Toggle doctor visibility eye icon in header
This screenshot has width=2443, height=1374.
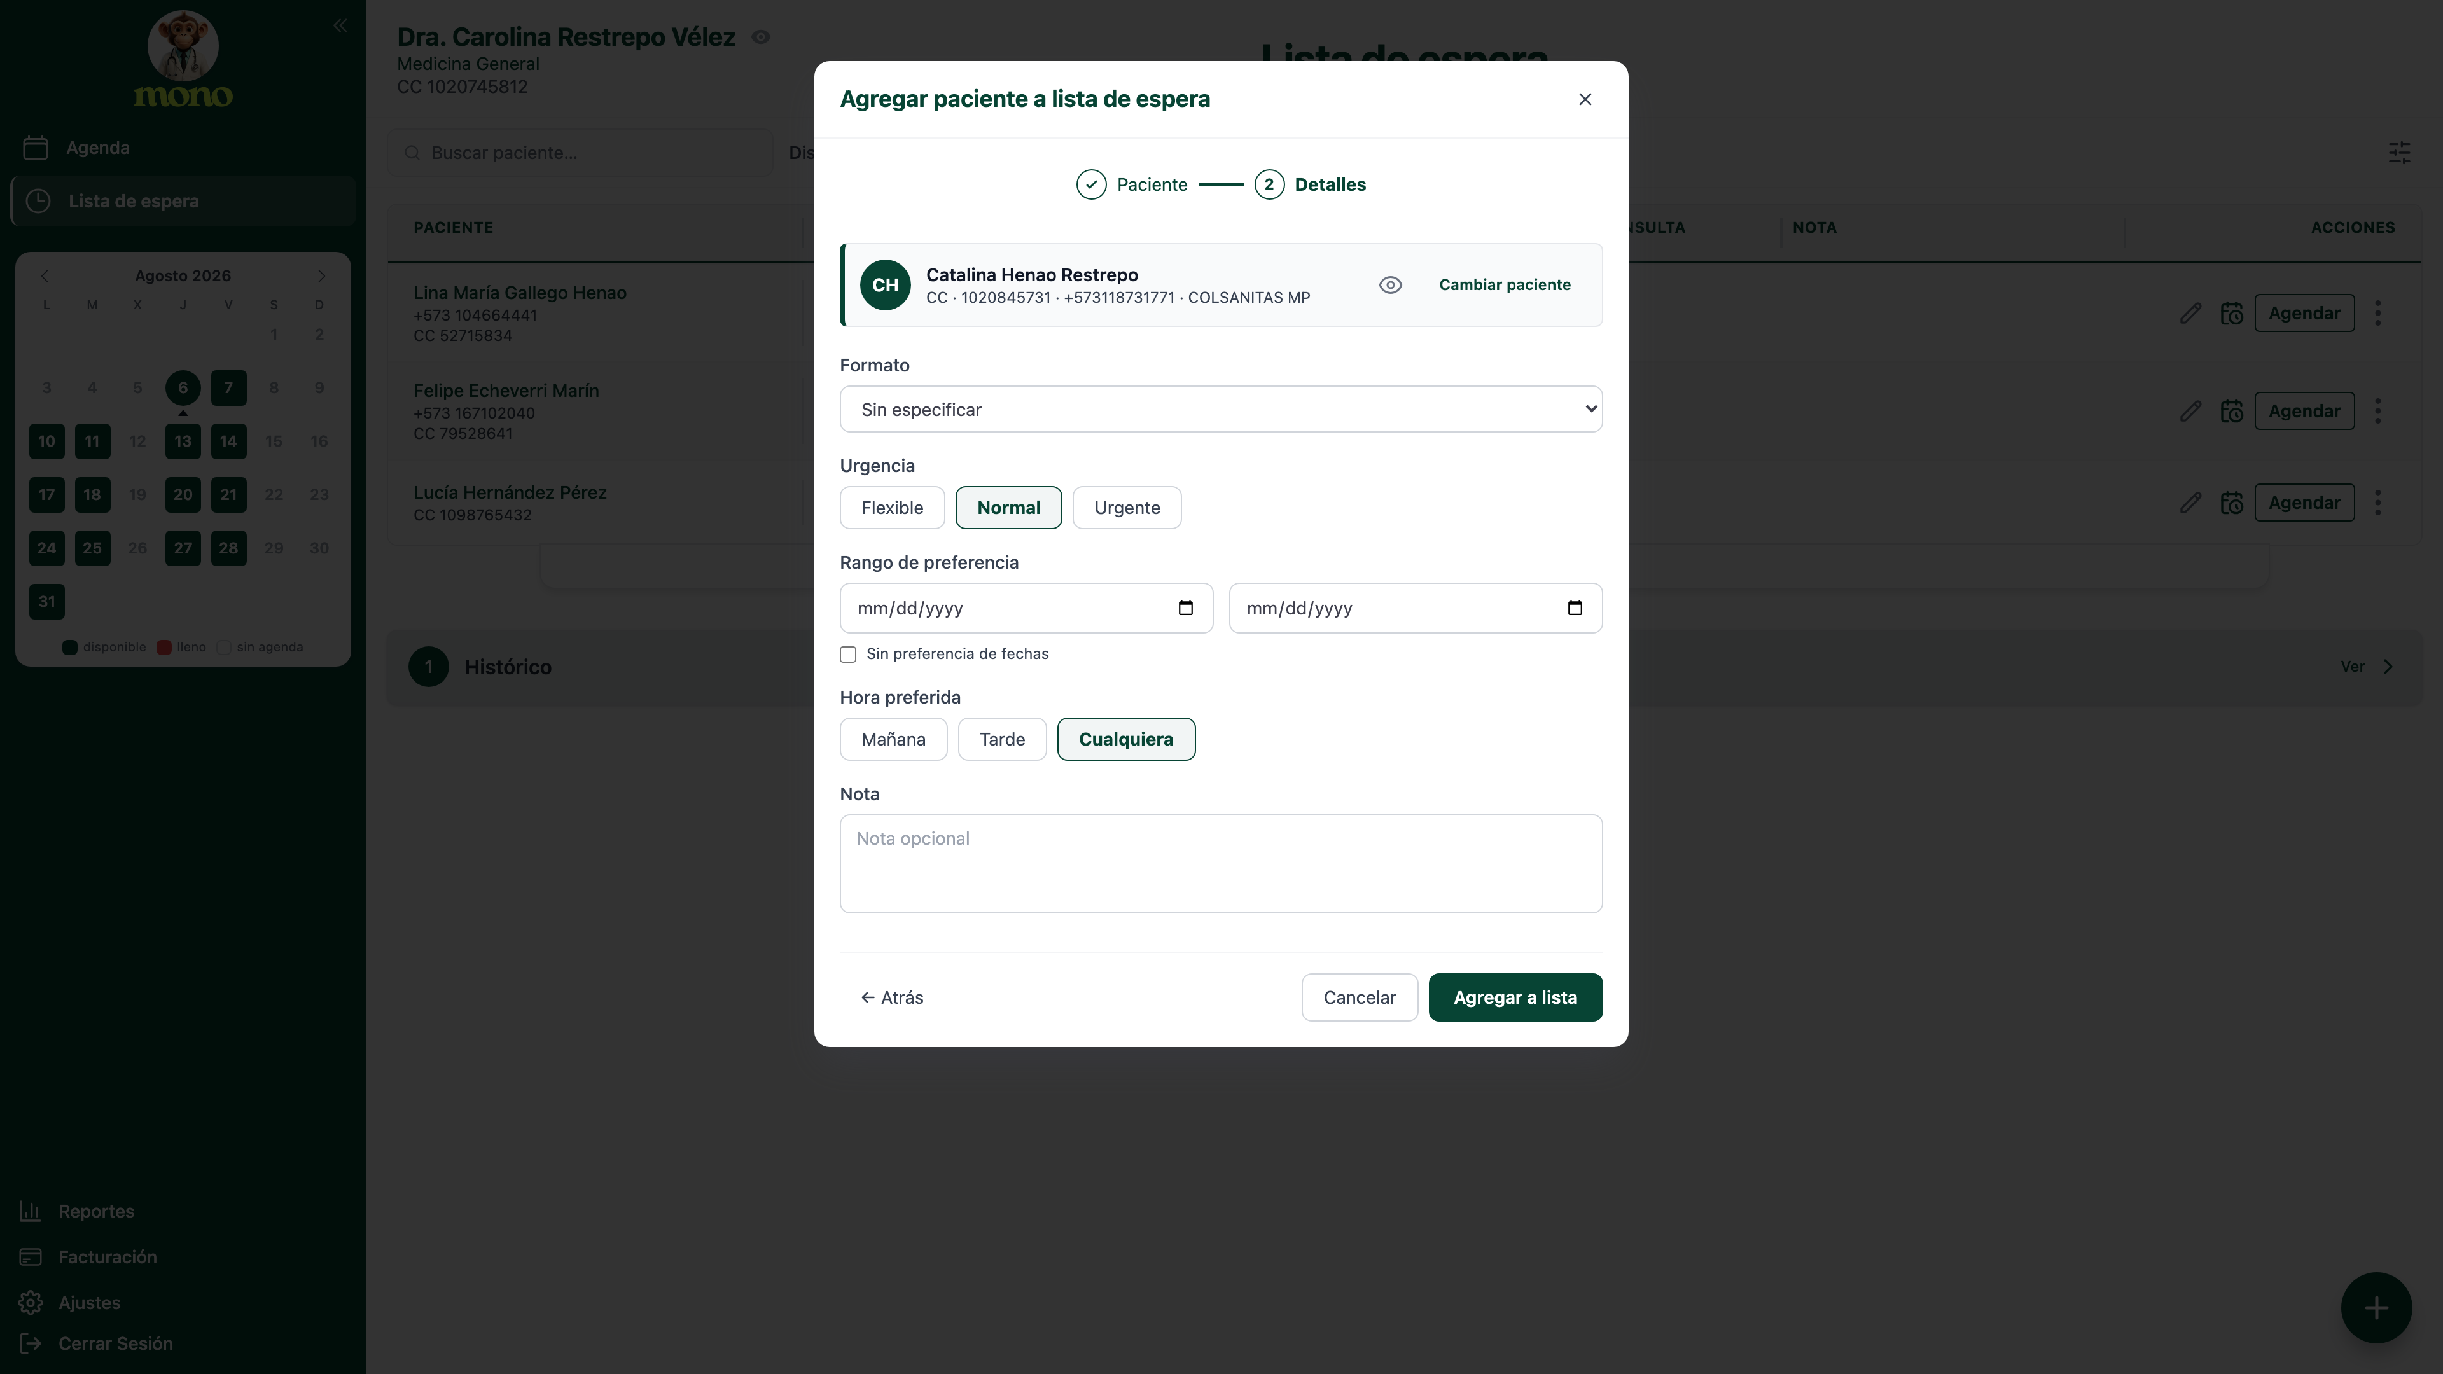click(x=761, y=37)
